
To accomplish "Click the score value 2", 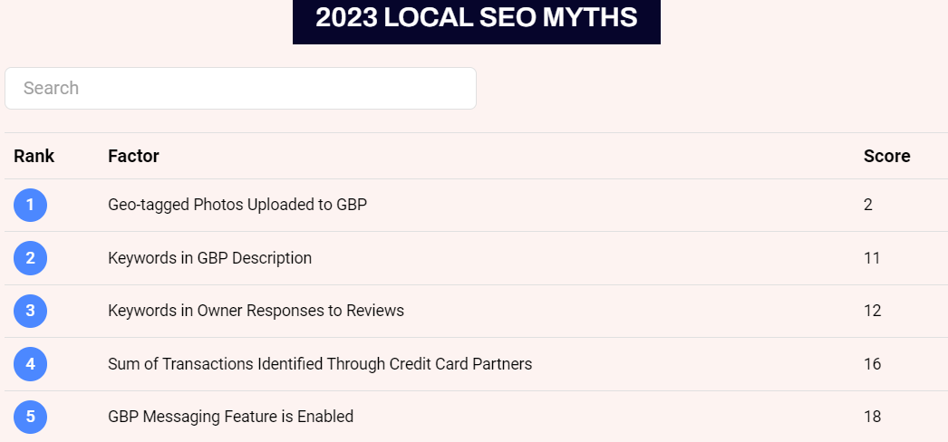I will [868, 205].
